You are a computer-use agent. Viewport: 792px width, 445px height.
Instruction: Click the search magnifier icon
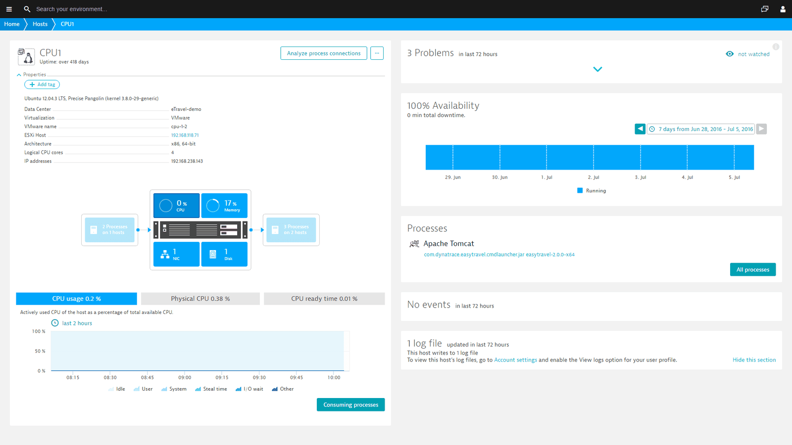(x=27, y=9)
